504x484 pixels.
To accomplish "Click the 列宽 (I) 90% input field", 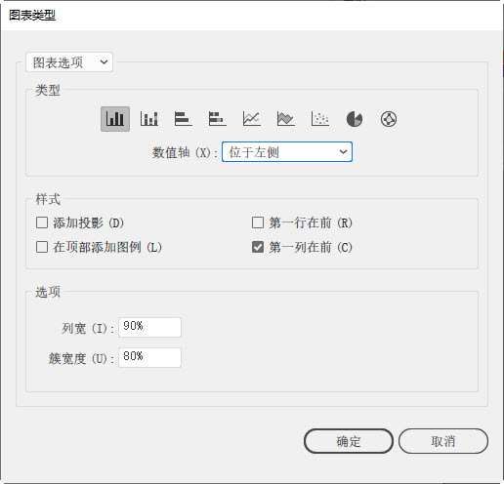I will click(x=149, y=327).
